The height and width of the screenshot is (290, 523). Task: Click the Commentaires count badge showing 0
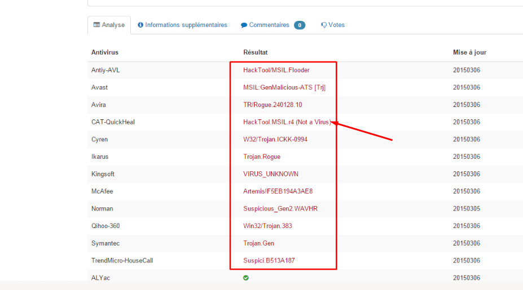[x=300, y=25]
